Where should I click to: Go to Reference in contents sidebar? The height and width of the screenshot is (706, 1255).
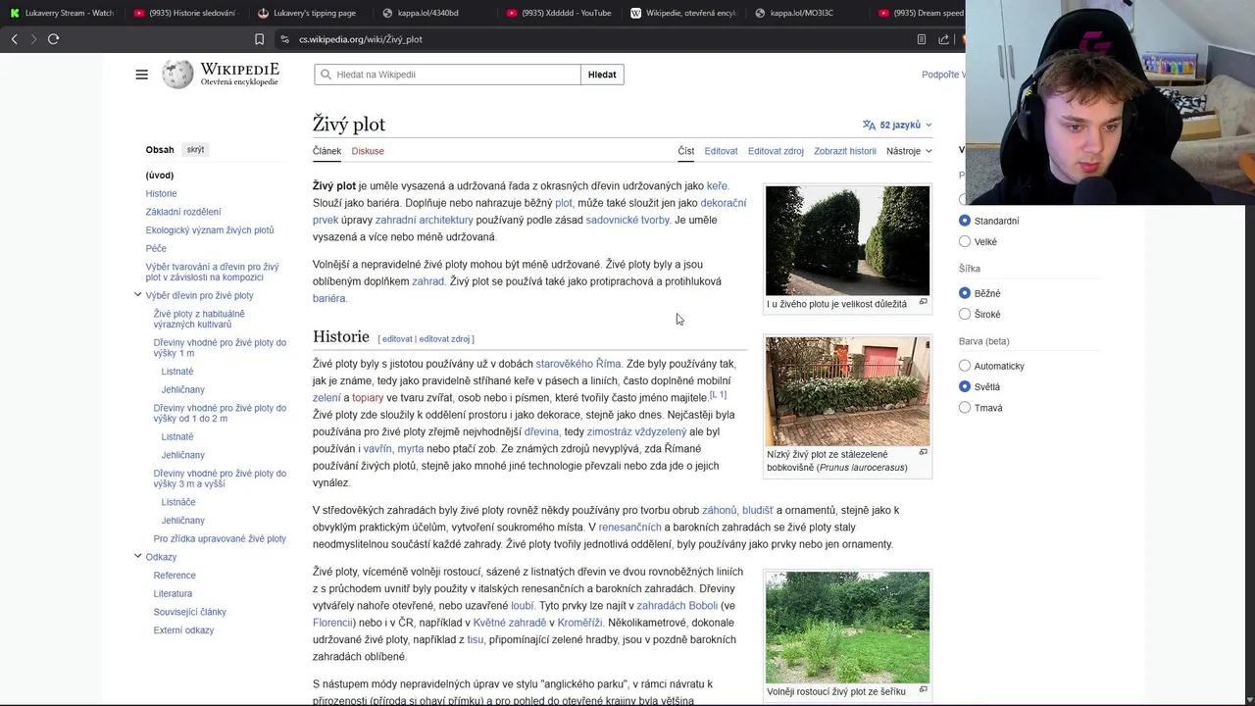[x=175, y=576]
